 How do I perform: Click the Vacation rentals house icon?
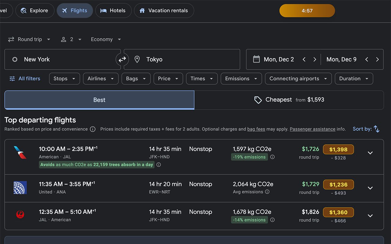(x=142, y=10)
